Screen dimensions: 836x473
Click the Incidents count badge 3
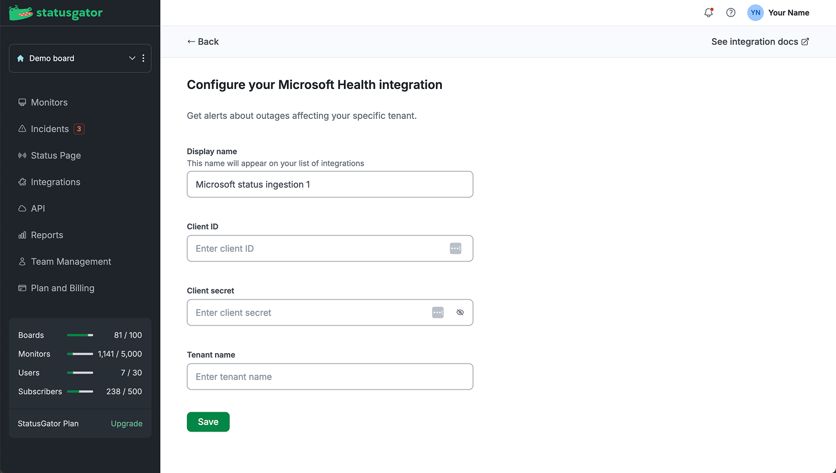pyautogui.click(x=79, y=129)
